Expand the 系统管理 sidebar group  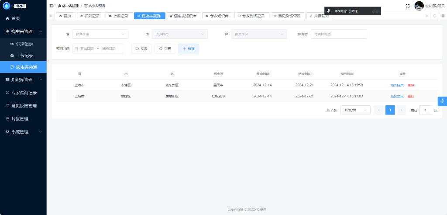click(x=23, y=132)
